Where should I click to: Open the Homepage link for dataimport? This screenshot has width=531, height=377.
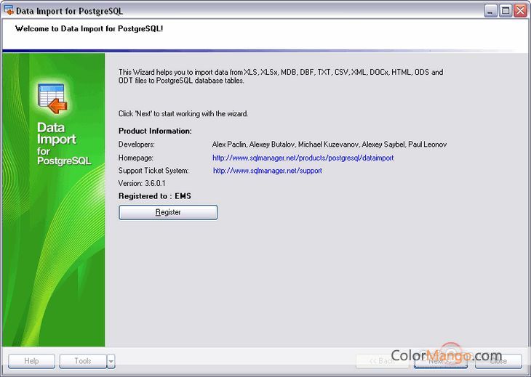coord(303,158)
